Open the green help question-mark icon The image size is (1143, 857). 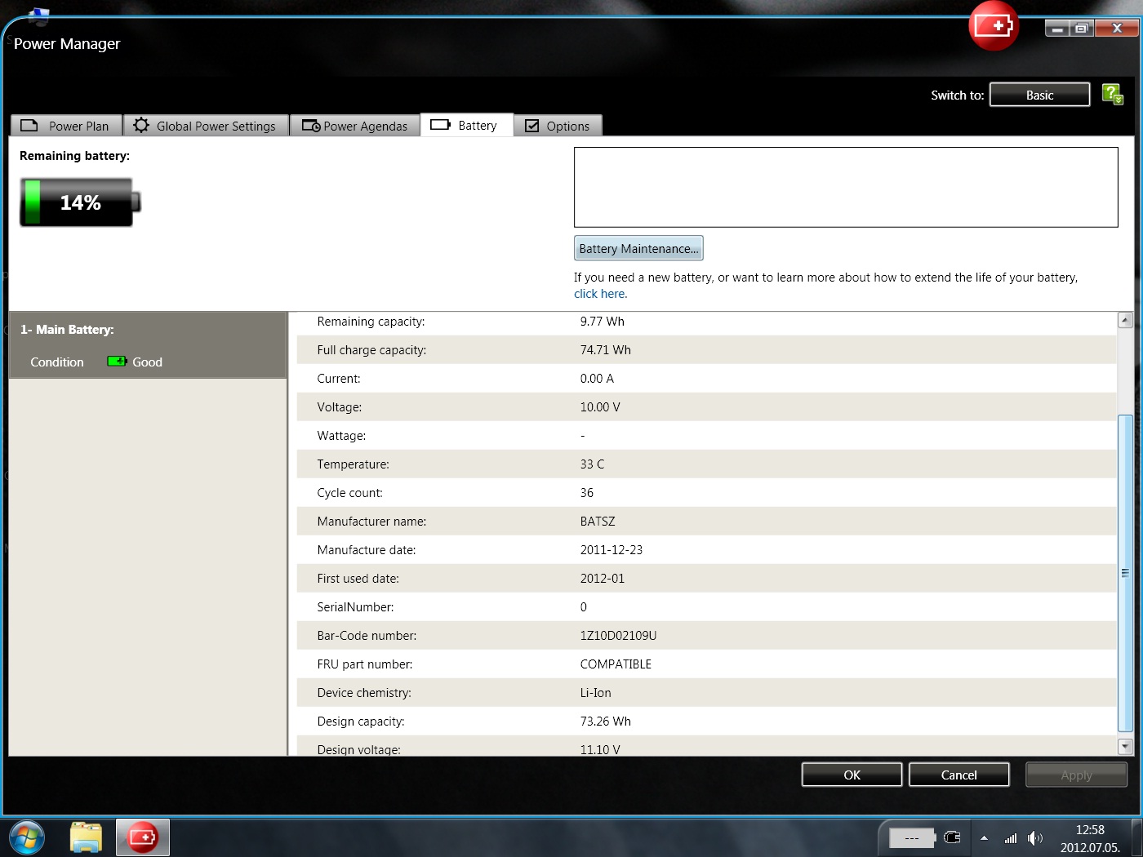pos(1113,95)
